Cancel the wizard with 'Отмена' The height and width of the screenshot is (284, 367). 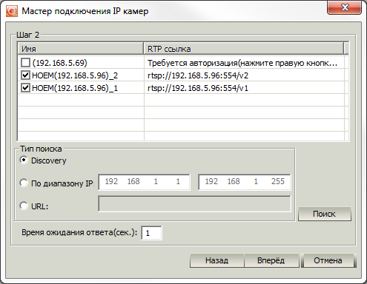pos(328,260)
